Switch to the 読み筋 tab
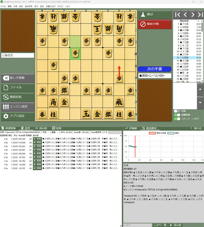Viewport: 204px width, 227px height. 41,128
